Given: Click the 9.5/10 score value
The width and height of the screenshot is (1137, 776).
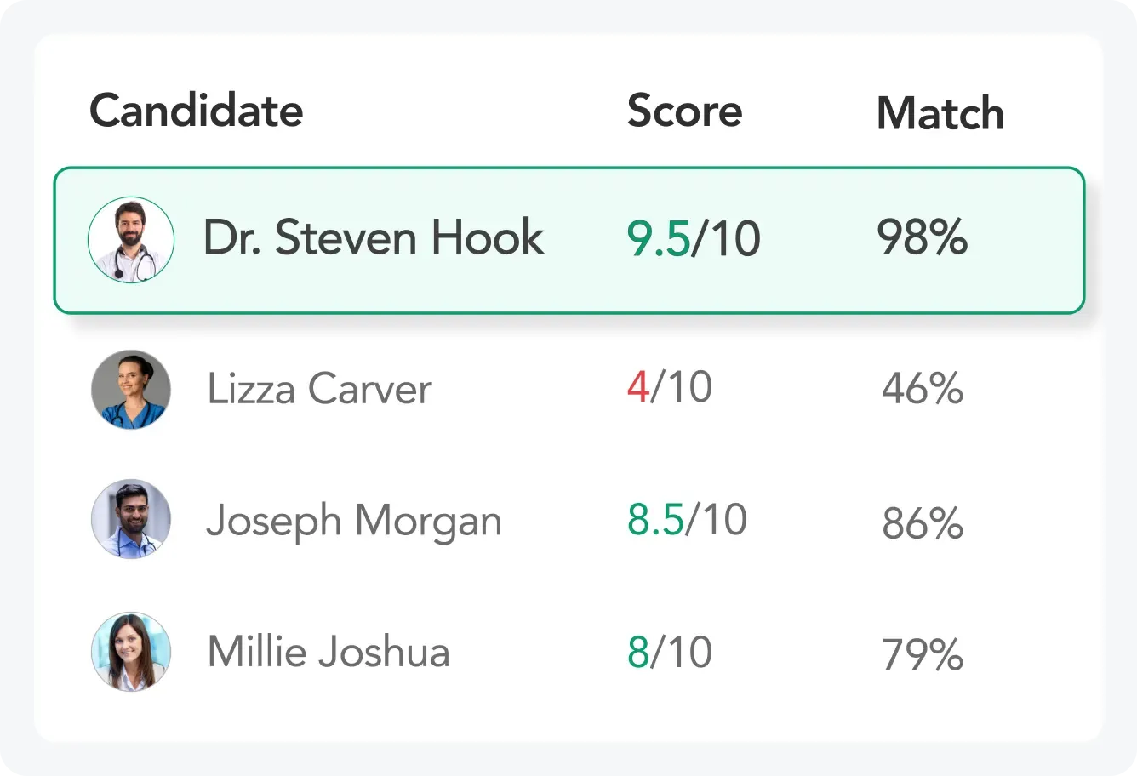Looking at the screenshot, I should pos(694,239).
